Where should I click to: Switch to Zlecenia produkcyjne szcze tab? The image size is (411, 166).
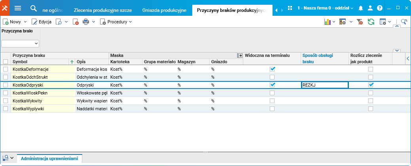point(103,10)
